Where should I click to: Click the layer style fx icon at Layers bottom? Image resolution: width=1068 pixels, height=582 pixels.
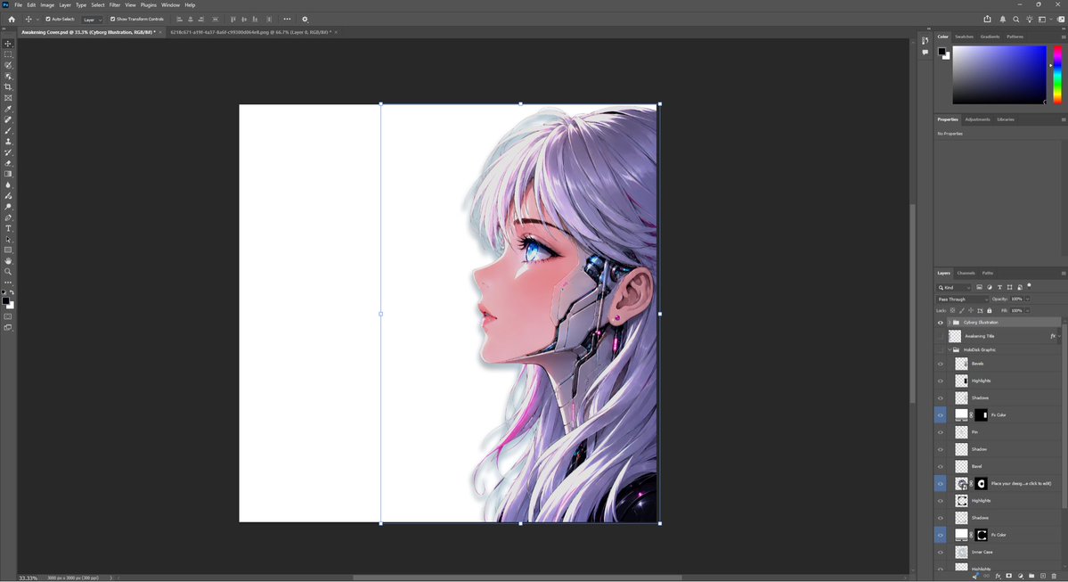pyautogui.click(x=998, y=576)
